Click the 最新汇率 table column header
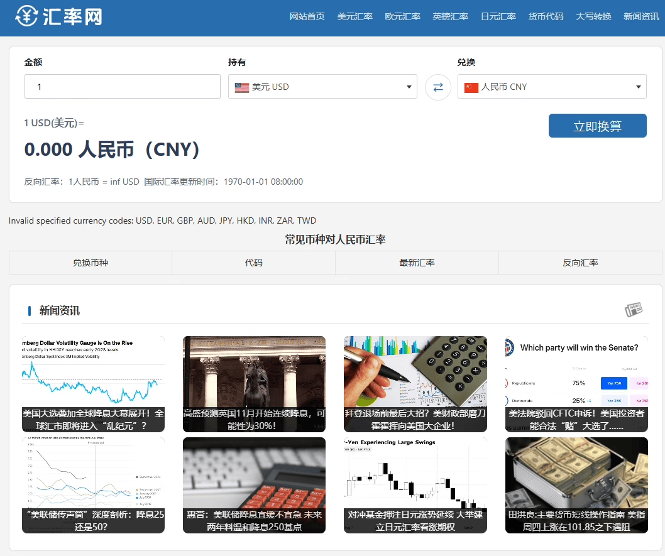 (417, 263)
